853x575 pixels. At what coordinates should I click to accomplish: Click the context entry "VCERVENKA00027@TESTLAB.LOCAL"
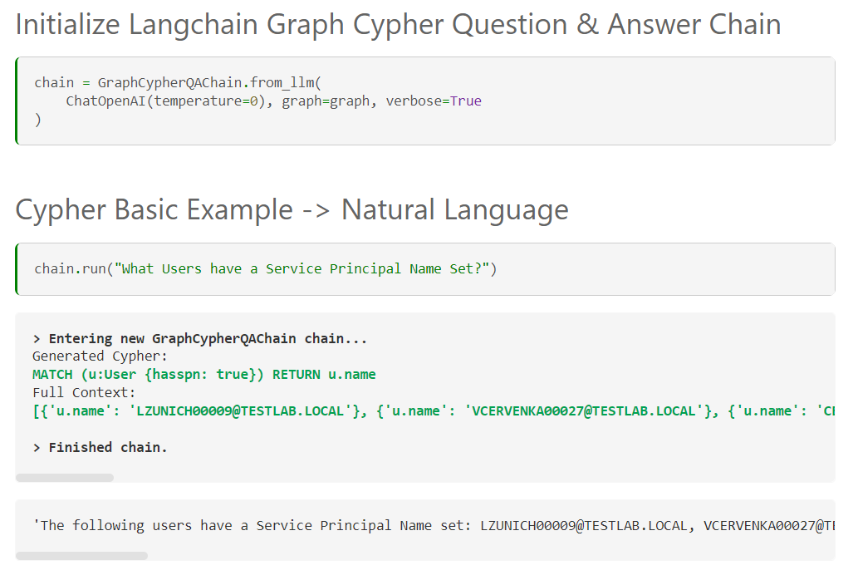click(x=584, y=410)
